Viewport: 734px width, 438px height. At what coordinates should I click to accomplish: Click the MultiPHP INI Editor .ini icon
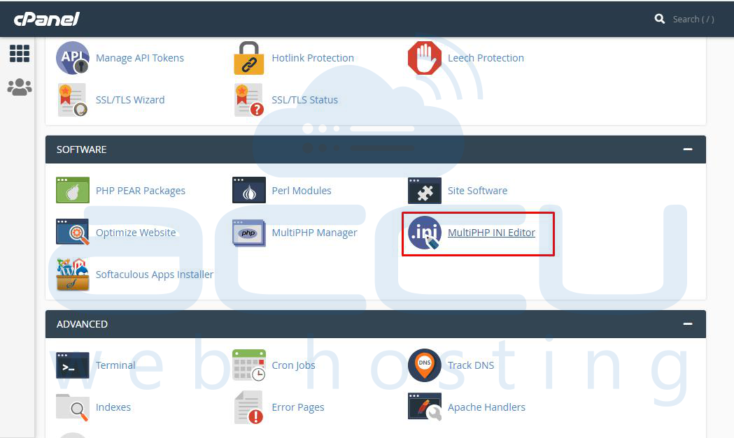[x=425, y=233]
